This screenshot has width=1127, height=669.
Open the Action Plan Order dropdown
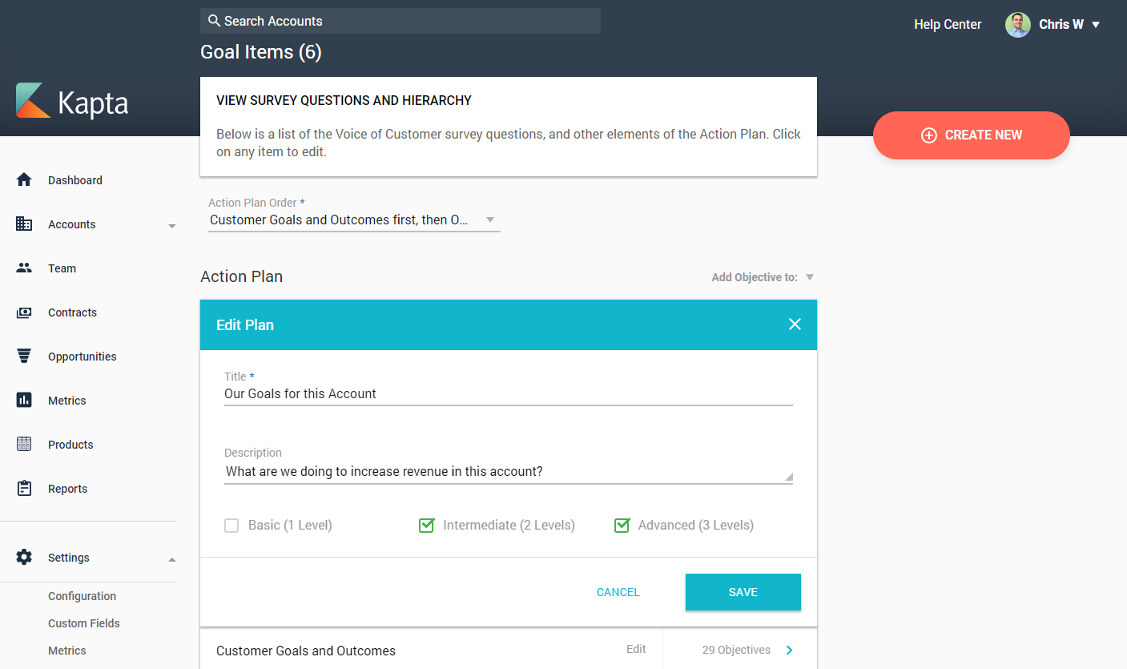(354, 220)
